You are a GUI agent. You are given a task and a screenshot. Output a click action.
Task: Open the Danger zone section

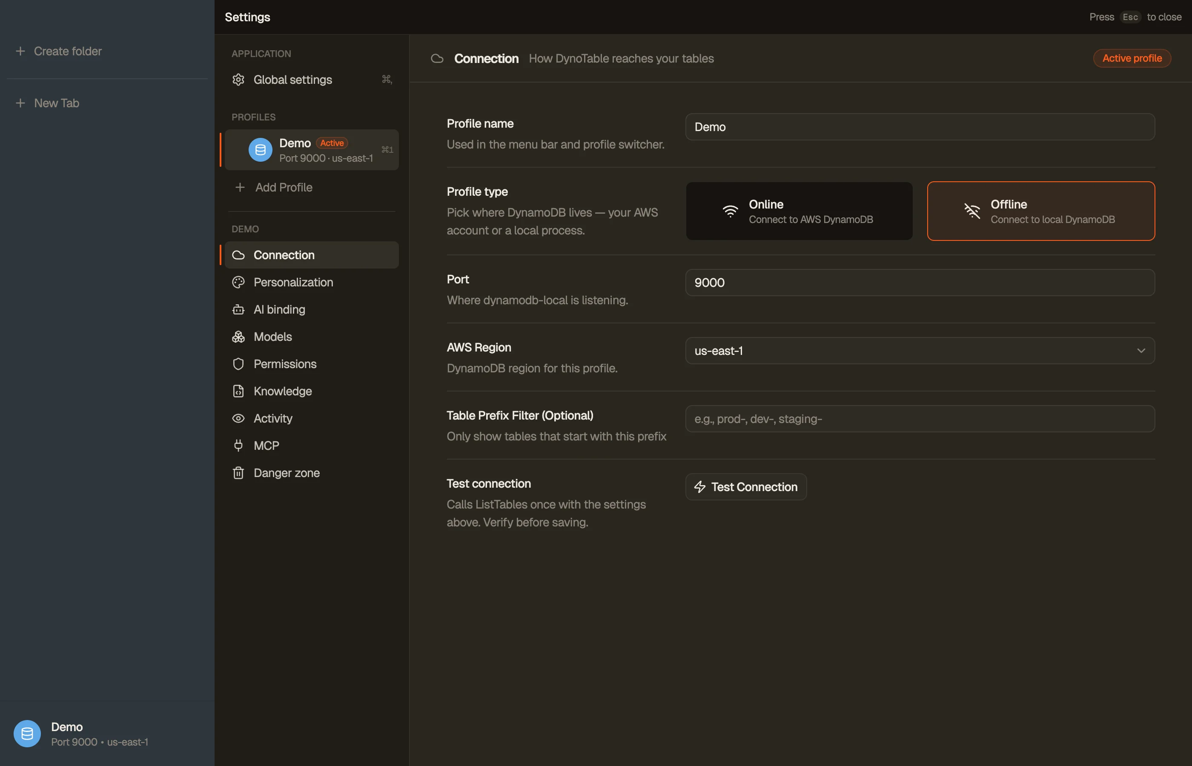coord(312,473)
